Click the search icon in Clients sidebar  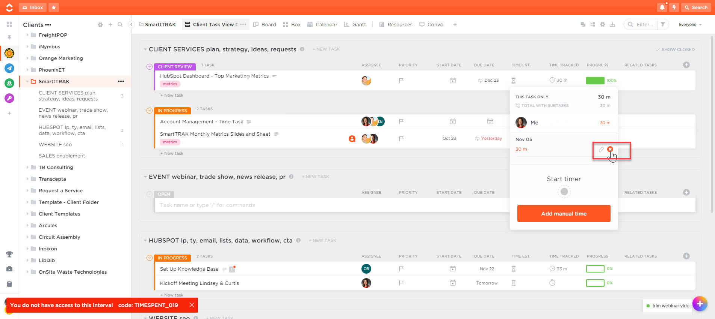(120, 25)
